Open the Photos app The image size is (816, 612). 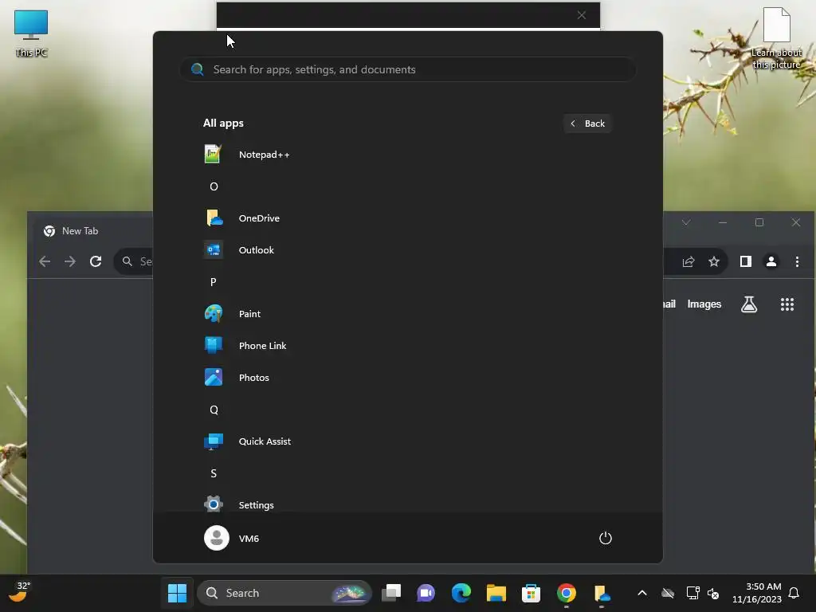click(x=407, y=378)
